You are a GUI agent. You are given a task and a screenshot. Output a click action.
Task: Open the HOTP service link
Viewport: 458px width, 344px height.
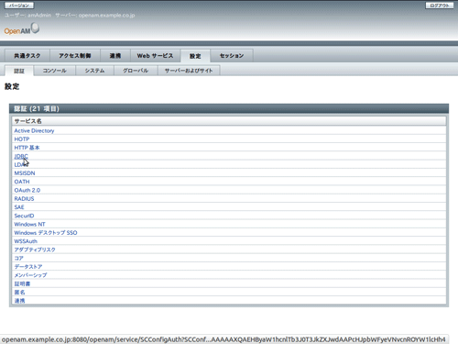(x=22, y=139)
